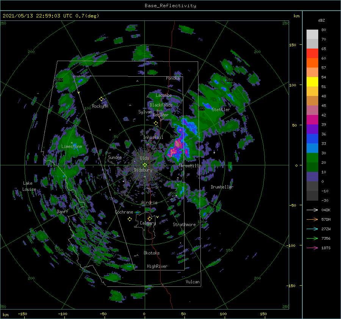The height and width of the screenshot is (319, 341).
Task: Click the Calgary city label
Action: click(x=148, y=223)
